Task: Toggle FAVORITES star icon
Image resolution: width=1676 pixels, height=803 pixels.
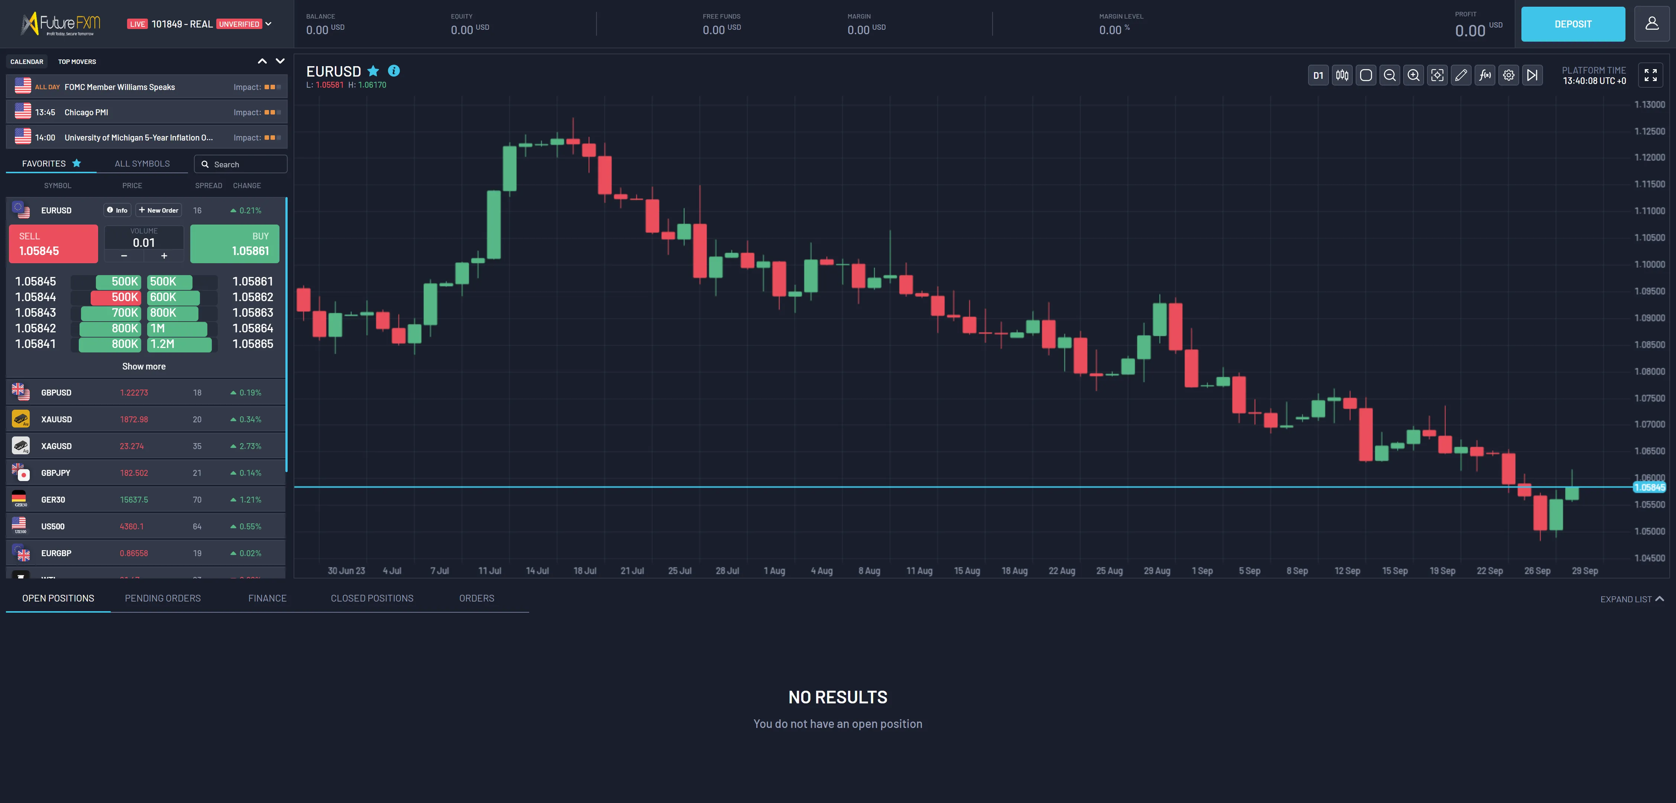Action: (77, 163)
